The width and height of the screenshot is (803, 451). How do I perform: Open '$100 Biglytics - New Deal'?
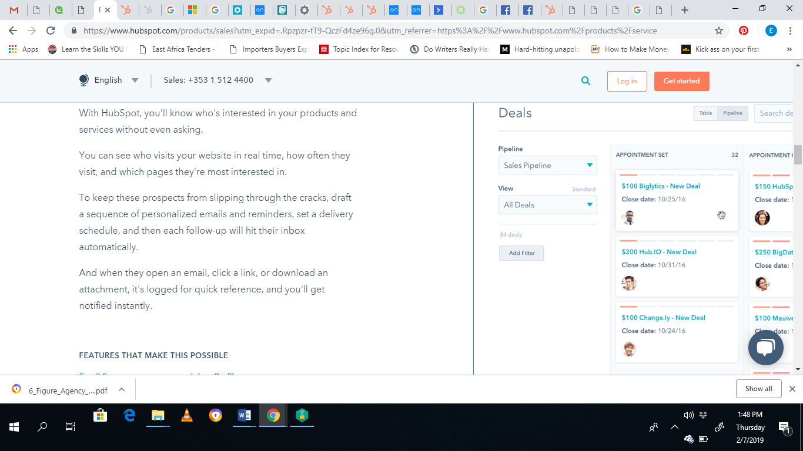tap(661, 186)
